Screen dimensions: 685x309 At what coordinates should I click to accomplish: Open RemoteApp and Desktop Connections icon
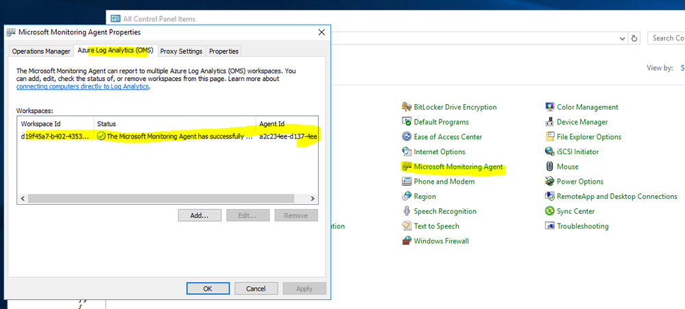[549, 196]
